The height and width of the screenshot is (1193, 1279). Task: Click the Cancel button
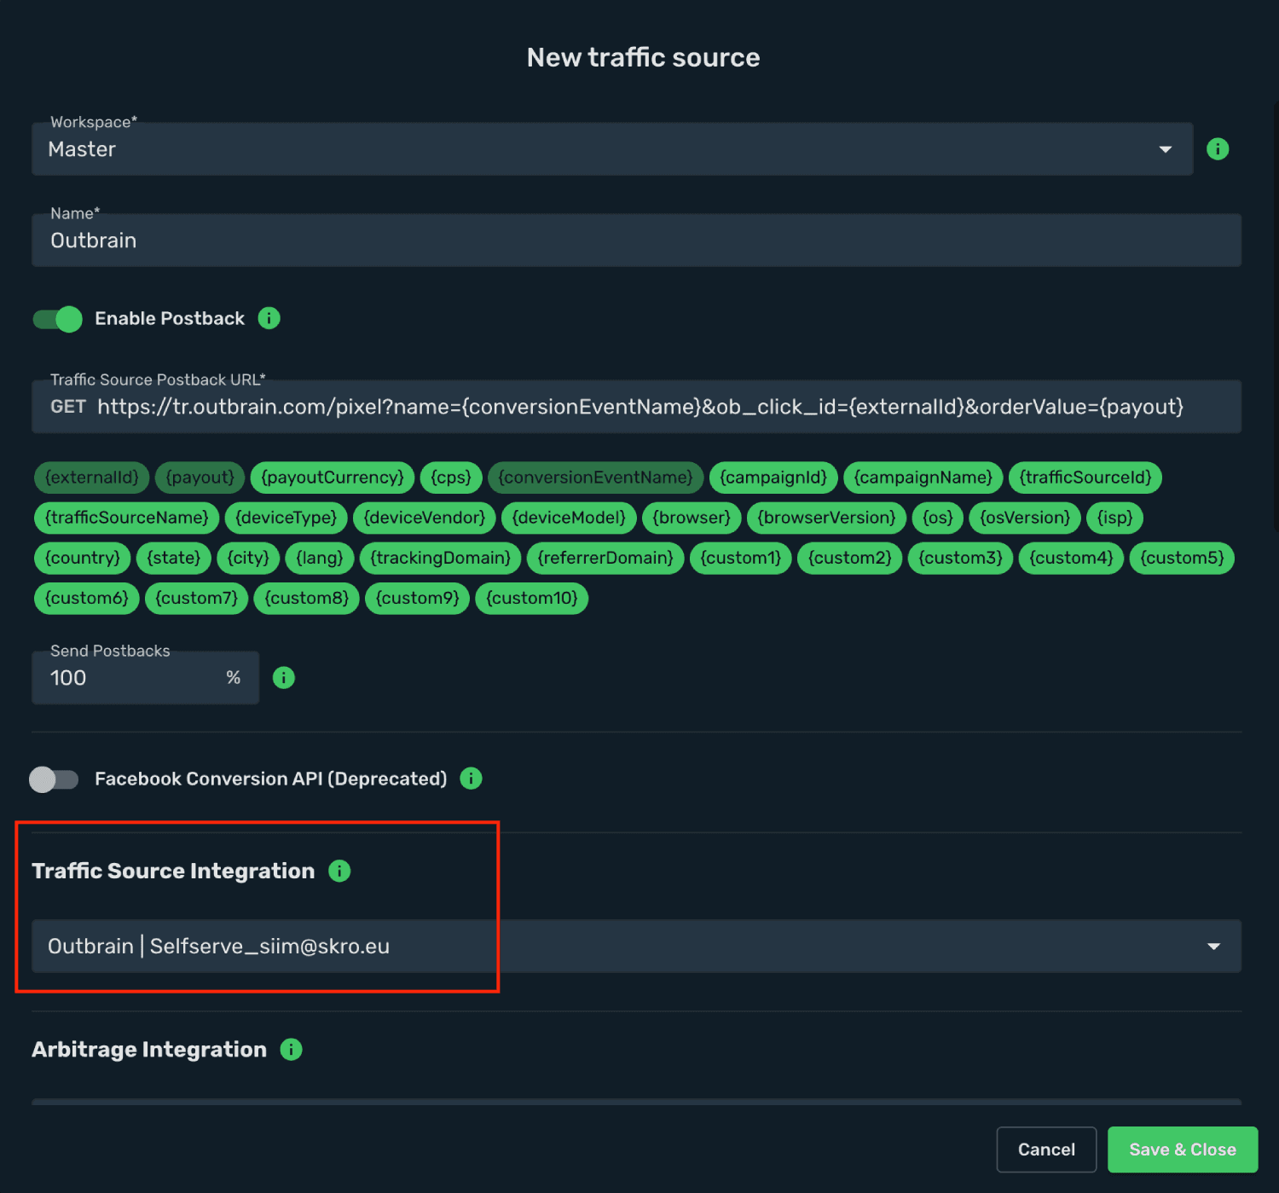[x=1046, y=1150]
